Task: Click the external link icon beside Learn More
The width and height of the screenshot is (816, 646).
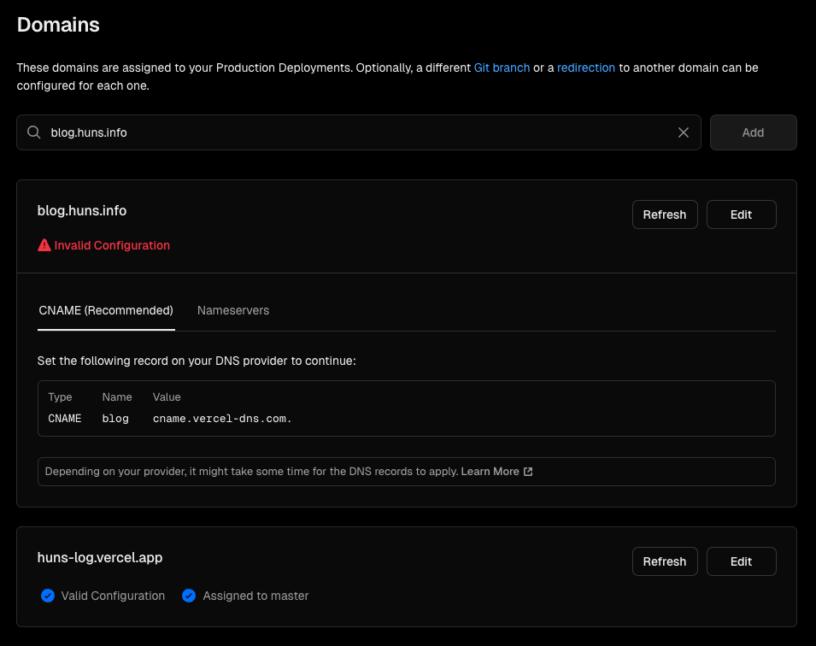Action: [528, 472]
